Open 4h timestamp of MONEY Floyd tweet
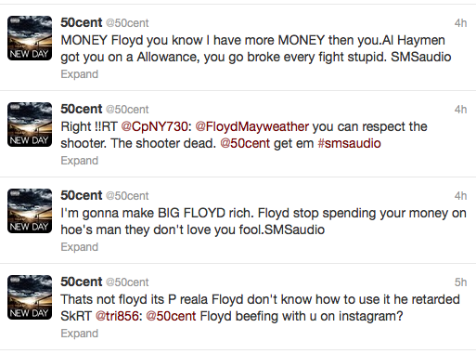 pos(460,23)
